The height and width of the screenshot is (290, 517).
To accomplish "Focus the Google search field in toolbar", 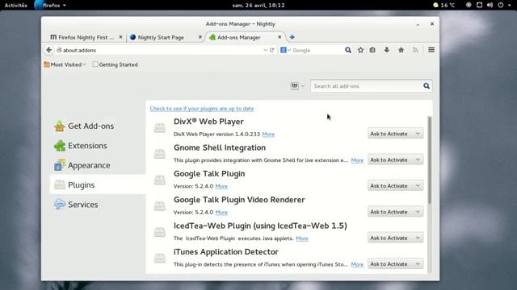I will (x=317, y=50).
